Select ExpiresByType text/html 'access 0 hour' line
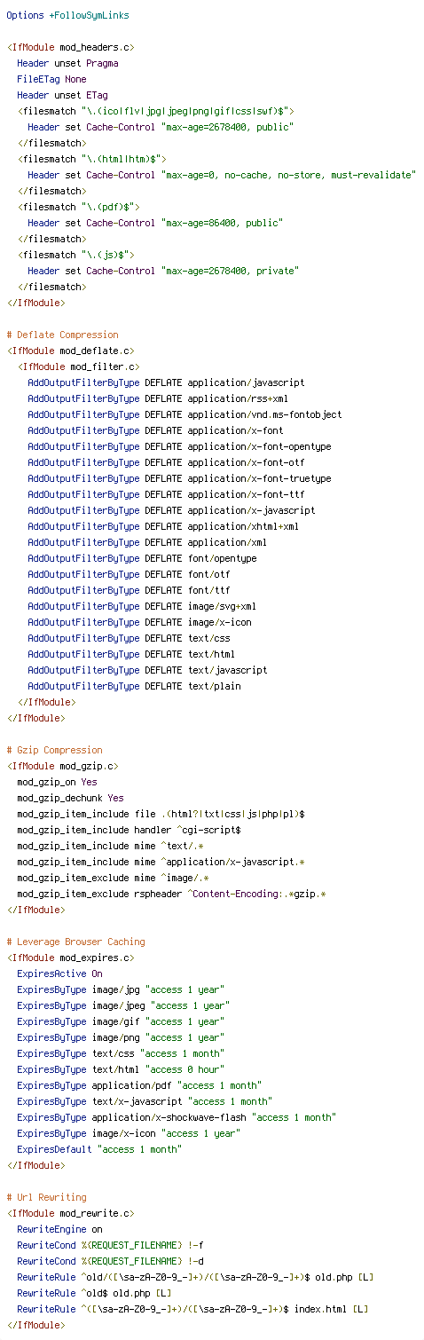This screenshot has height=1340, width=424. 121,1070
